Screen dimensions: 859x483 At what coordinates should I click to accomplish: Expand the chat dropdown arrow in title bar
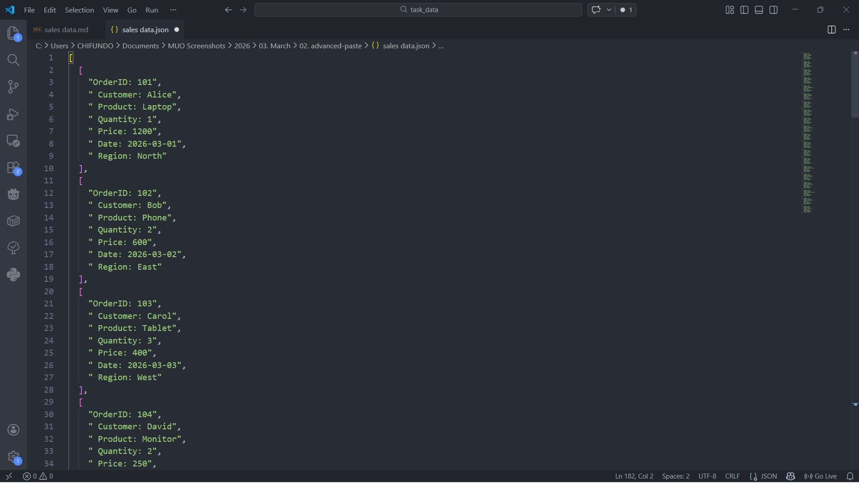609,10
